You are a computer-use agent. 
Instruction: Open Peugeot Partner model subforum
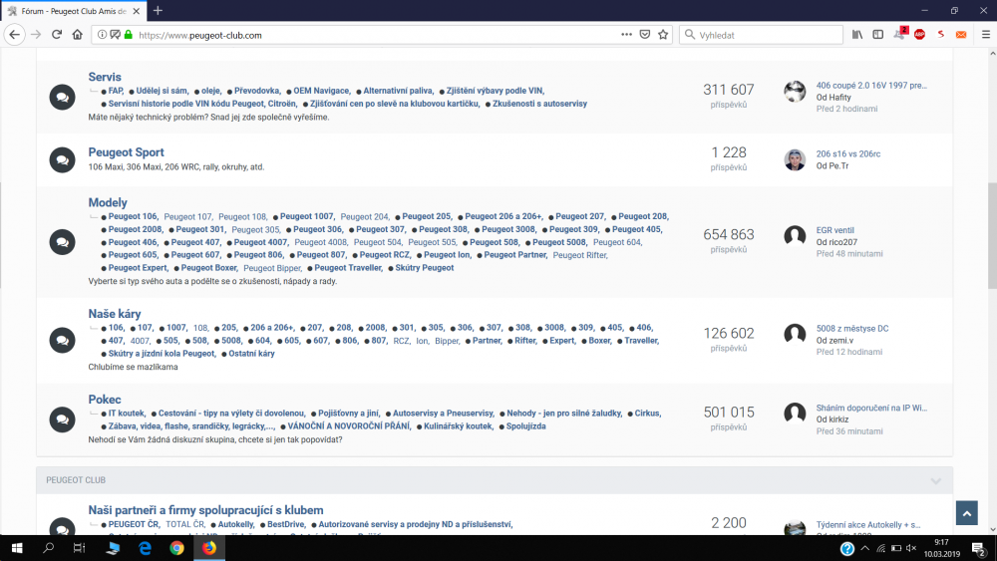pos(515,255)
